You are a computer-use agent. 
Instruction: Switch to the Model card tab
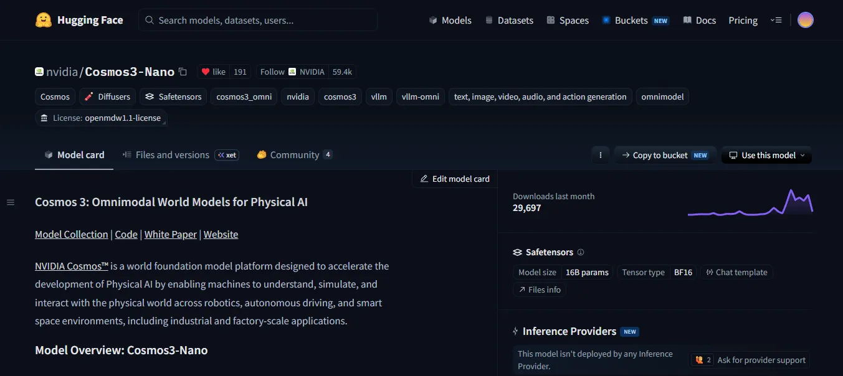[74, 155]
